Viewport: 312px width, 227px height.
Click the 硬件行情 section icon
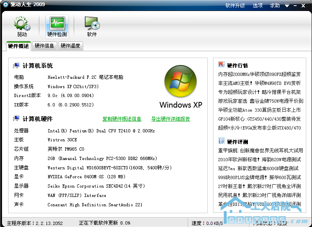221,65
